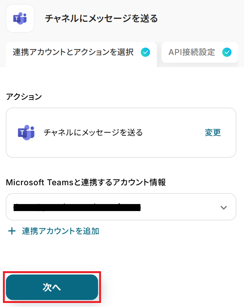Viewport: 244px width, 307px height.
Task: Click the Microsoft Teams logo in header
Action: (20, 18)
